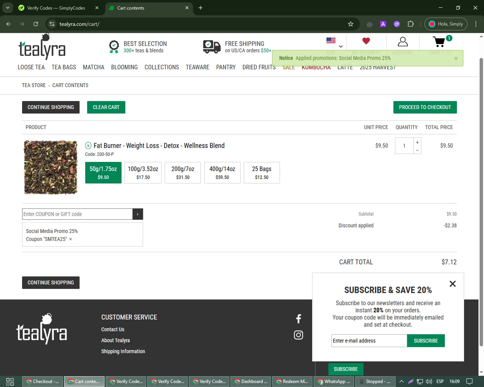This screenshot has width=484, height=387.
Task: Open the Collections menu
Action: 162,67
